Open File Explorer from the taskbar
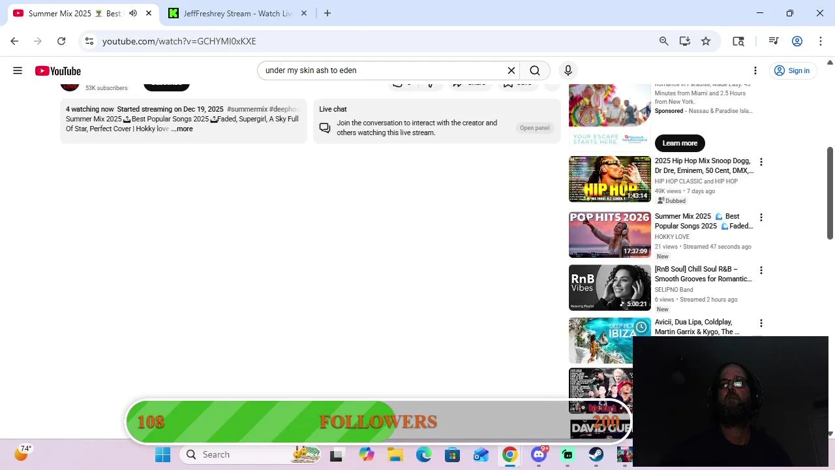This screenshot has height=470, width=835. pyautogui.click(x=395, y=454)
